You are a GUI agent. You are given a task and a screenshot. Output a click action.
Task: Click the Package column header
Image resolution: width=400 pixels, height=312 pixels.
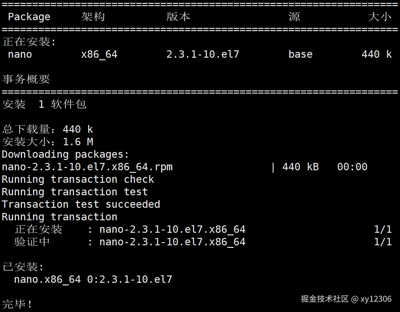point(29,17)
